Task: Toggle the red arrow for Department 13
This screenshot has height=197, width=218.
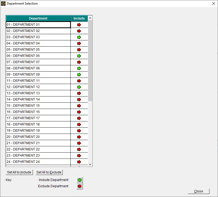Action: (79, 93)
